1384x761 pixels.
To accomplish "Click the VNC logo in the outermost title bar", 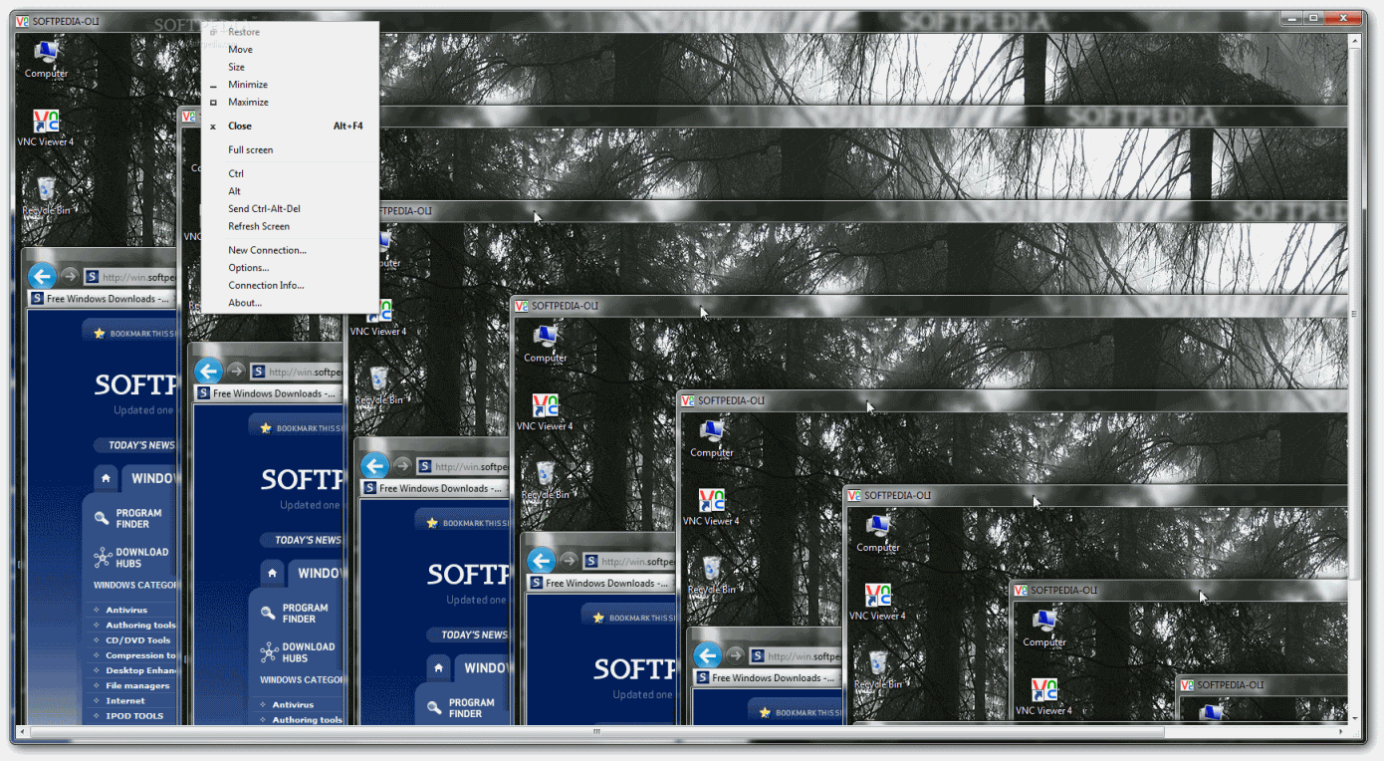I will (x=22, y=21).
